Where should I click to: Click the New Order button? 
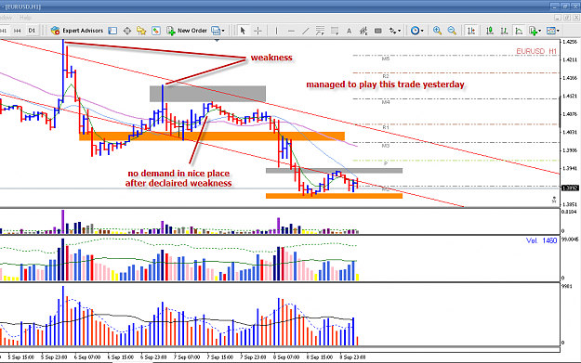tap(186, 31)
